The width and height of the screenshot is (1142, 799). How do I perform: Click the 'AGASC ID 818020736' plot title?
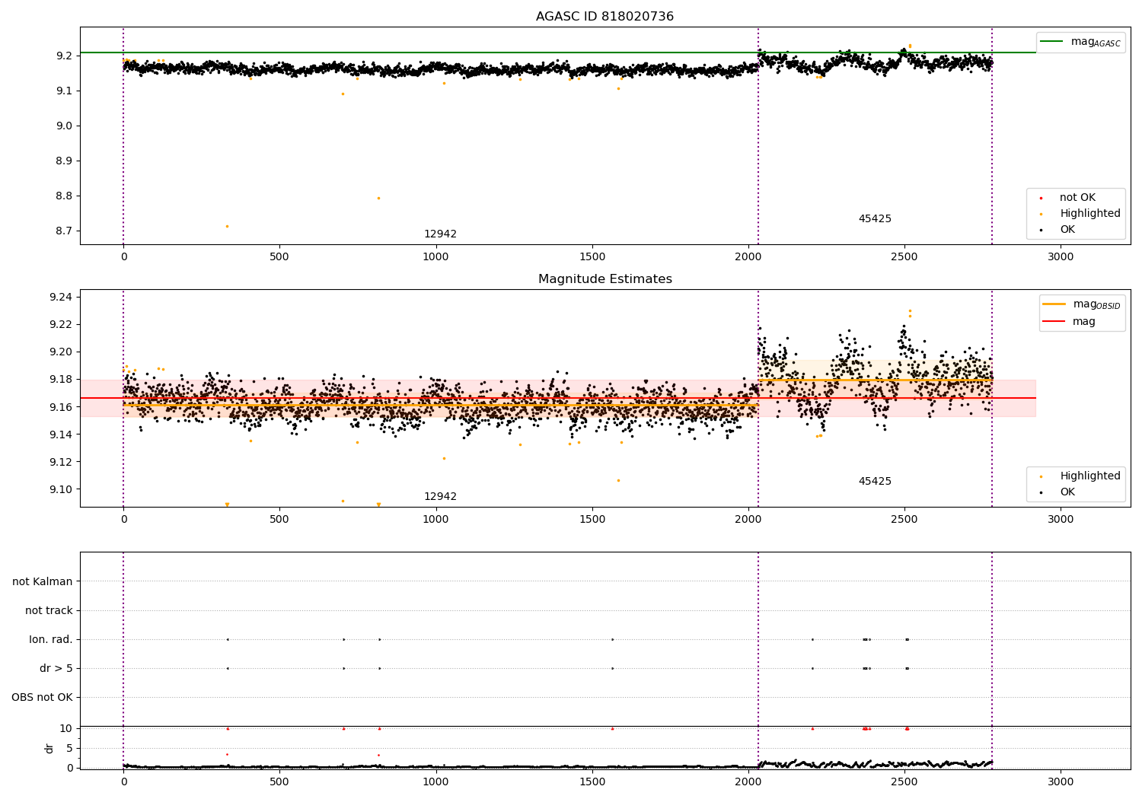point(604,17)
